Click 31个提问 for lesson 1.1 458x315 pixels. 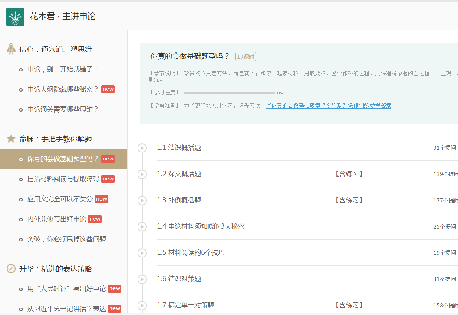pyautogui.click(x=445, y=148)
